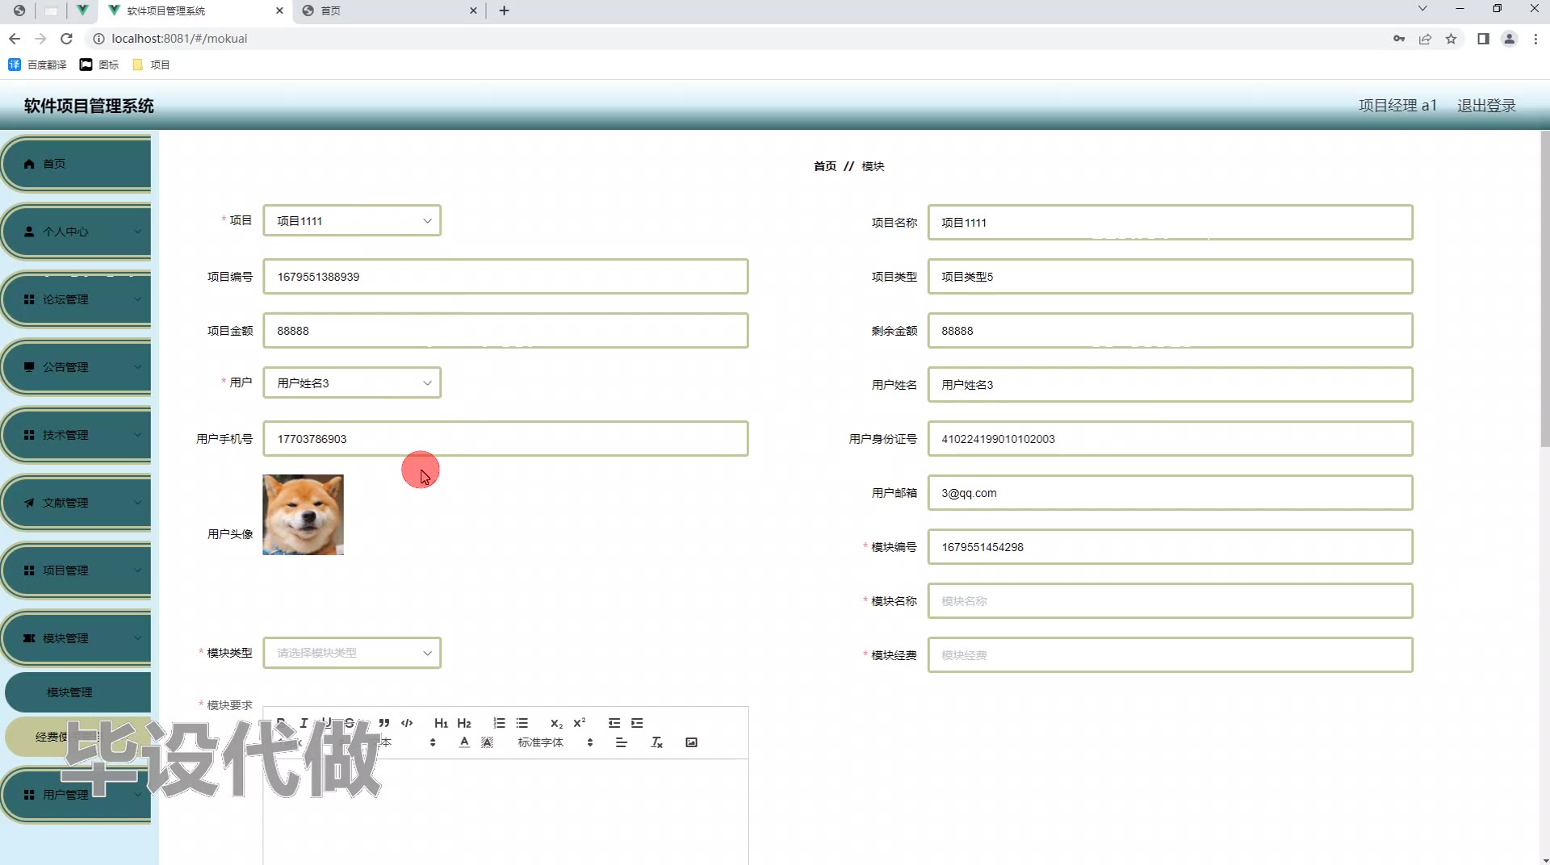Collapse the 模块管理 menu chevron
Image resolution: width=1550 pixels, height=865 pixels.
137,638
